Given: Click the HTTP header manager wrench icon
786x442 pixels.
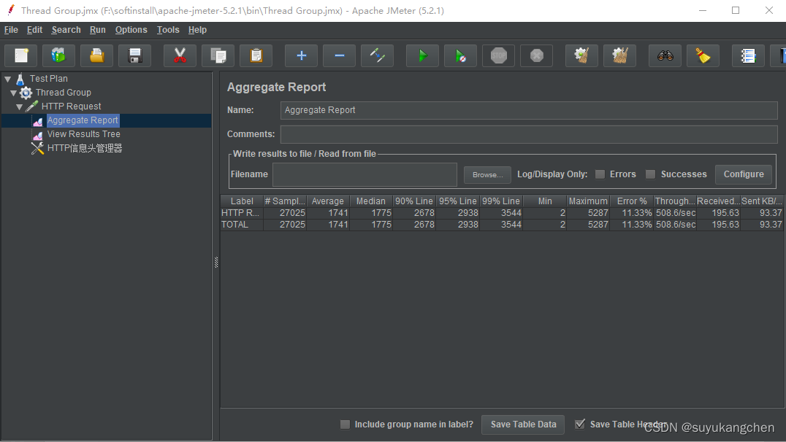Looking at the screenshot, I should click(x=37, y=148).
